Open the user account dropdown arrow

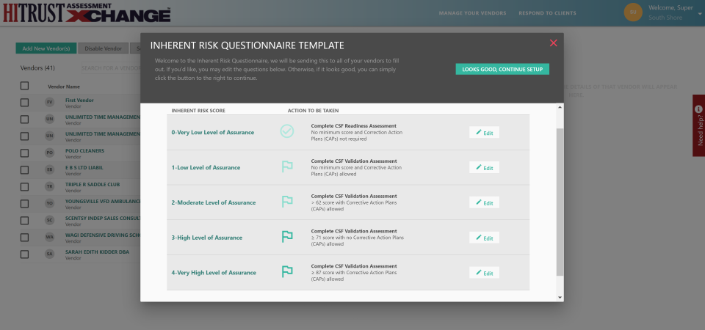click(x=700, y=14)
